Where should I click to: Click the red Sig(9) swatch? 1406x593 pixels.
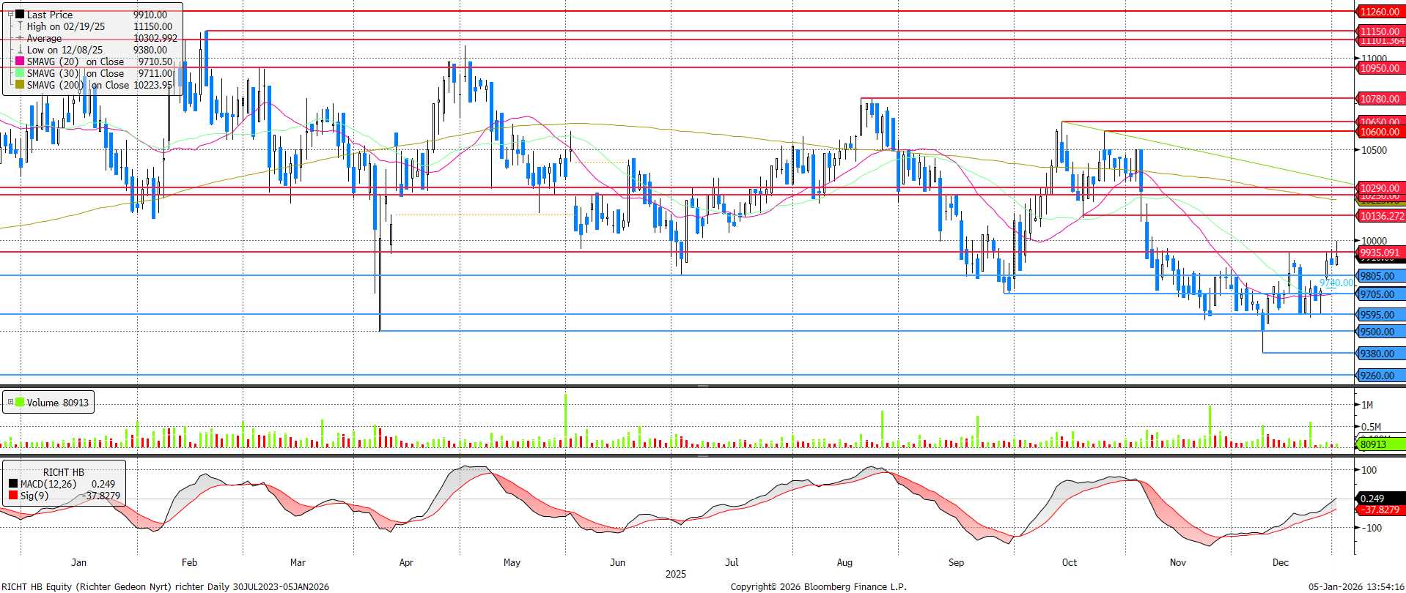[13, 496]
